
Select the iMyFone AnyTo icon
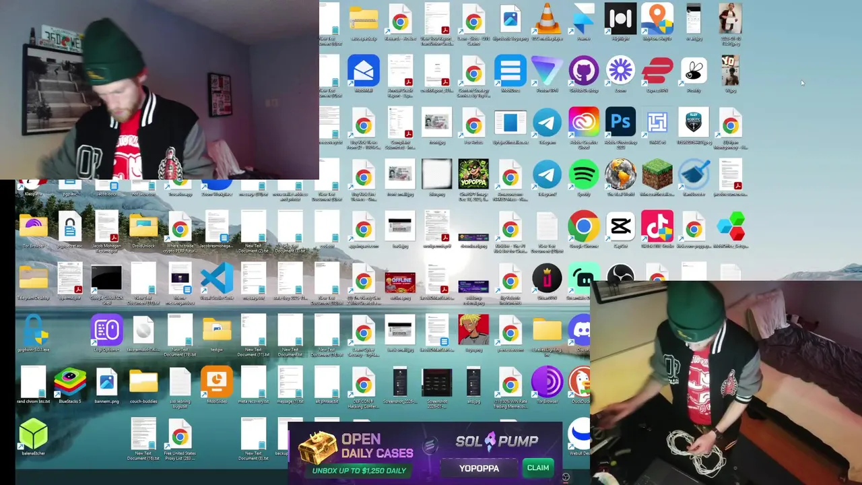[x=657, y=19]
